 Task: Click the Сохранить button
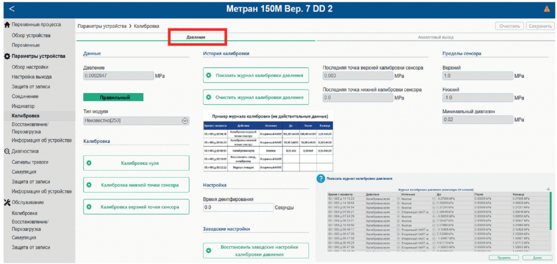540,26
